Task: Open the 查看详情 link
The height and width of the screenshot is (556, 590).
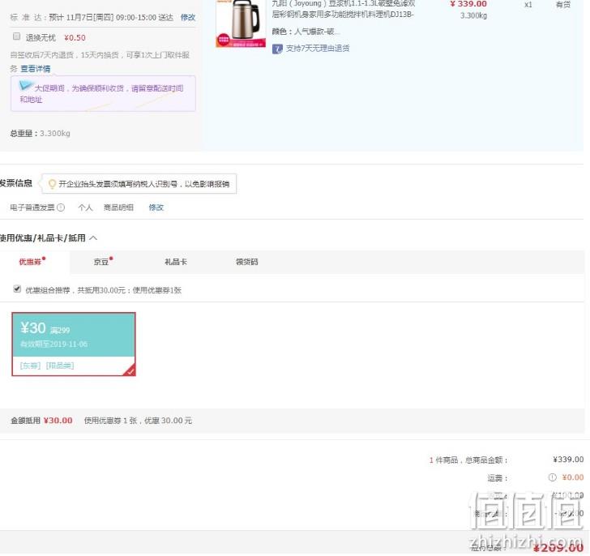Action: point(36,69)
